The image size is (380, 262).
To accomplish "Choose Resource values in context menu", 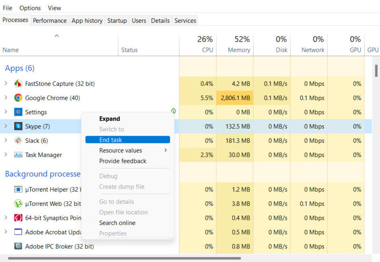I will point(128,150).
